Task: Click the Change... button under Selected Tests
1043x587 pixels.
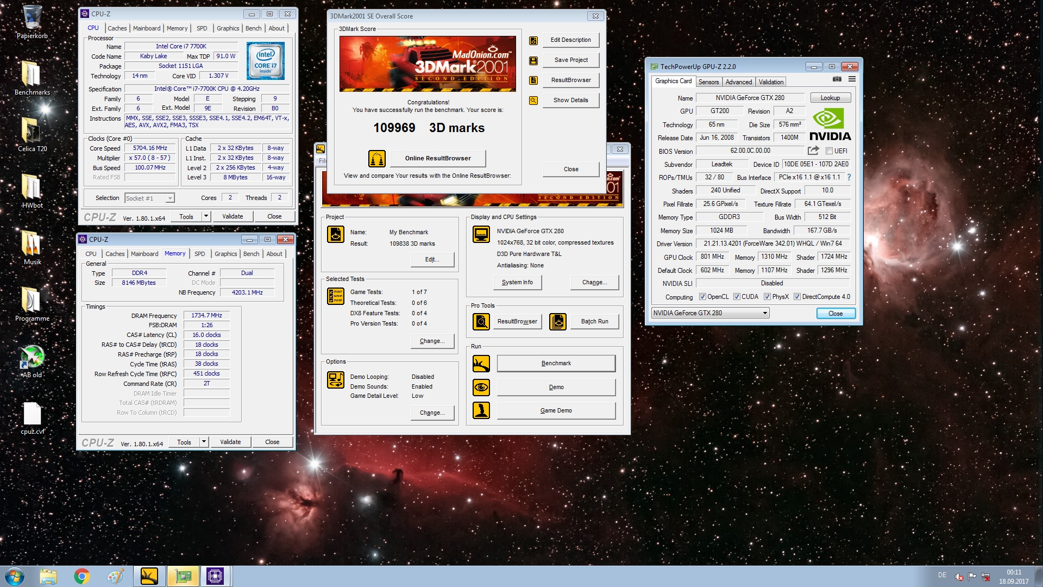Action: pyautogui.click(x=432, y=341)
